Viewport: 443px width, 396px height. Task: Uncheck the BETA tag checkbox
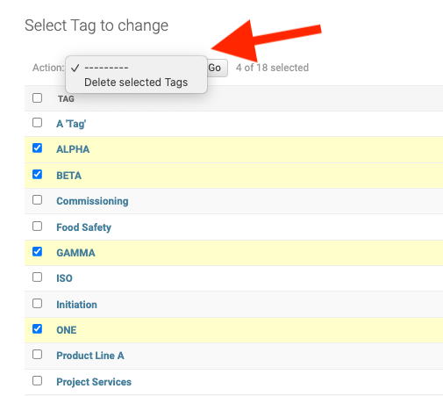(x=37, y=175)
